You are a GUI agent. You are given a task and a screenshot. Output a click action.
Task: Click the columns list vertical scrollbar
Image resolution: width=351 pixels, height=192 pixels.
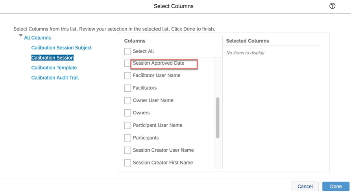(218, 118)
